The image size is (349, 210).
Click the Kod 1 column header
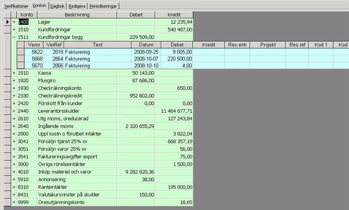coord(321,45)
